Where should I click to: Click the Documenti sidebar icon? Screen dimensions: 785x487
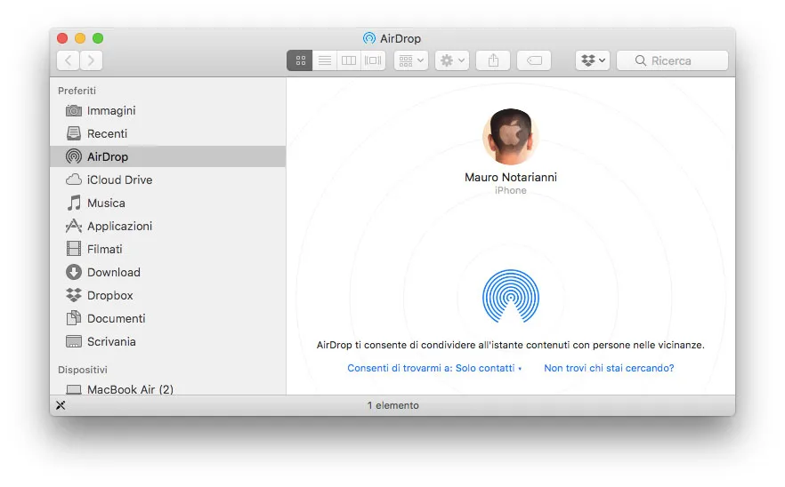pyautogui.click(x=74, y=318)
